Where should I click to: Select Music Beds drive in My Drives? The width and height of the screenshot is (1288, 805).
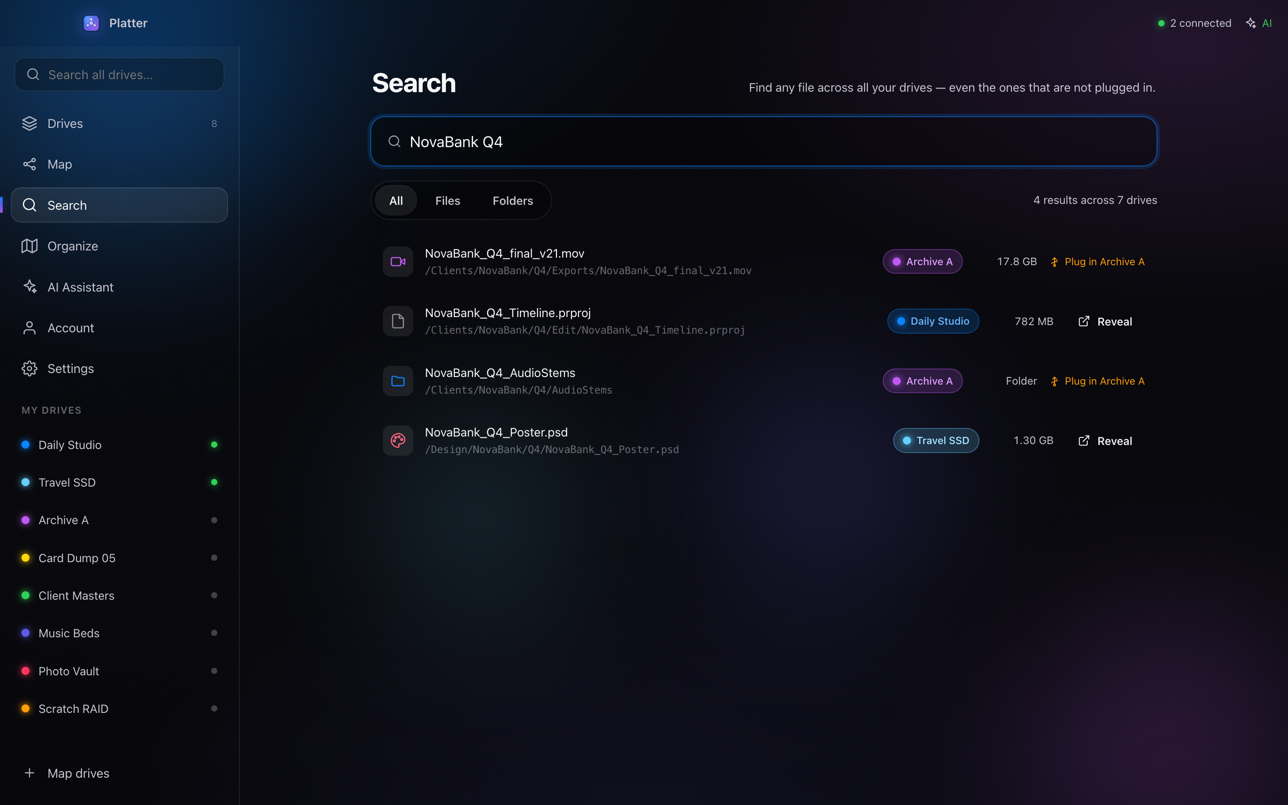pyautogui.click(x=119, y=633)
